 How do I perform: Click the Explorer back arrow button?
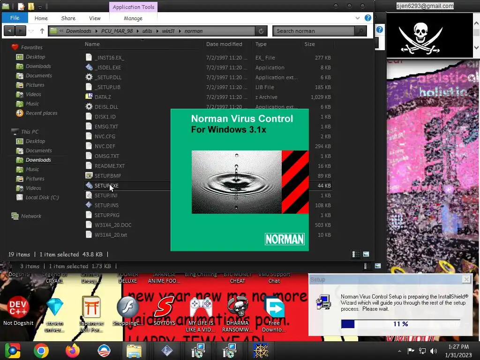tap(9, 30)
